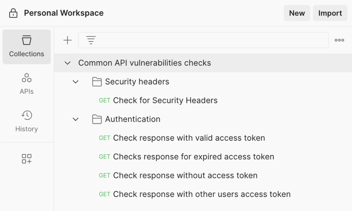Click the plus icon to create collection
Image resolution: width=352 pixels, height=211 pixels.
click(x=67, y=40)
